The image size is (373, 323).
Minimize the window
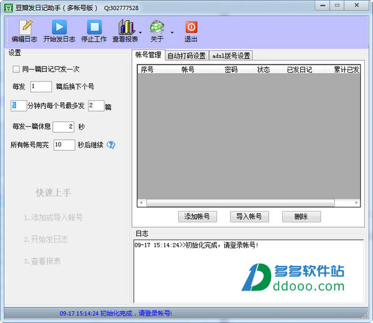[322, 6]
